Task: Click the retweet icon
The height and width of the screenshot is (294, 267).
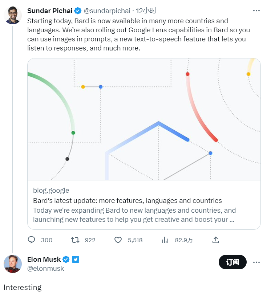Action: (75, 240)
